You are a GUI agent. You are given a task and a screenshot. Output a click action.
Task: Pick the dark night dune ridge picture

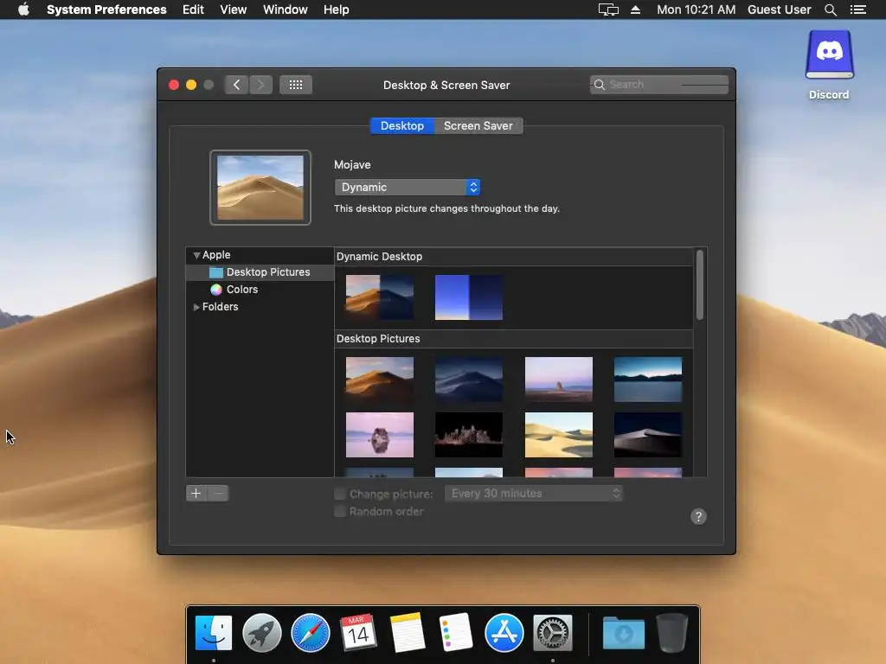tap(647, 435)
